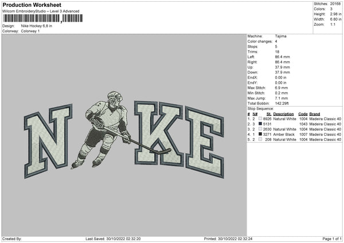344x243 pixels.
Task: Click the Colorway 1 value
Action: click(x=30, y=31)
